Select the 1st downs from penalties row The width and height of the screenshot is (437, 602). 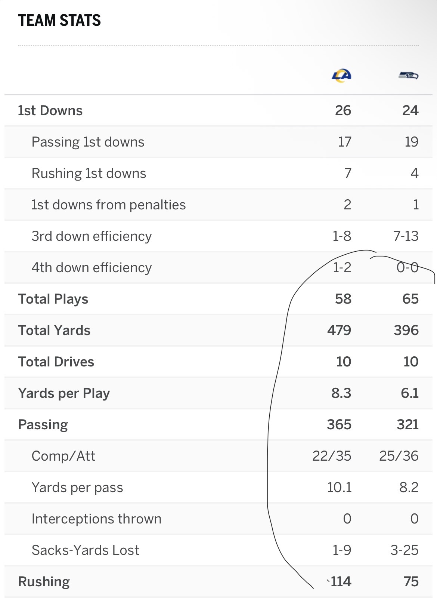tap(218, 205)
